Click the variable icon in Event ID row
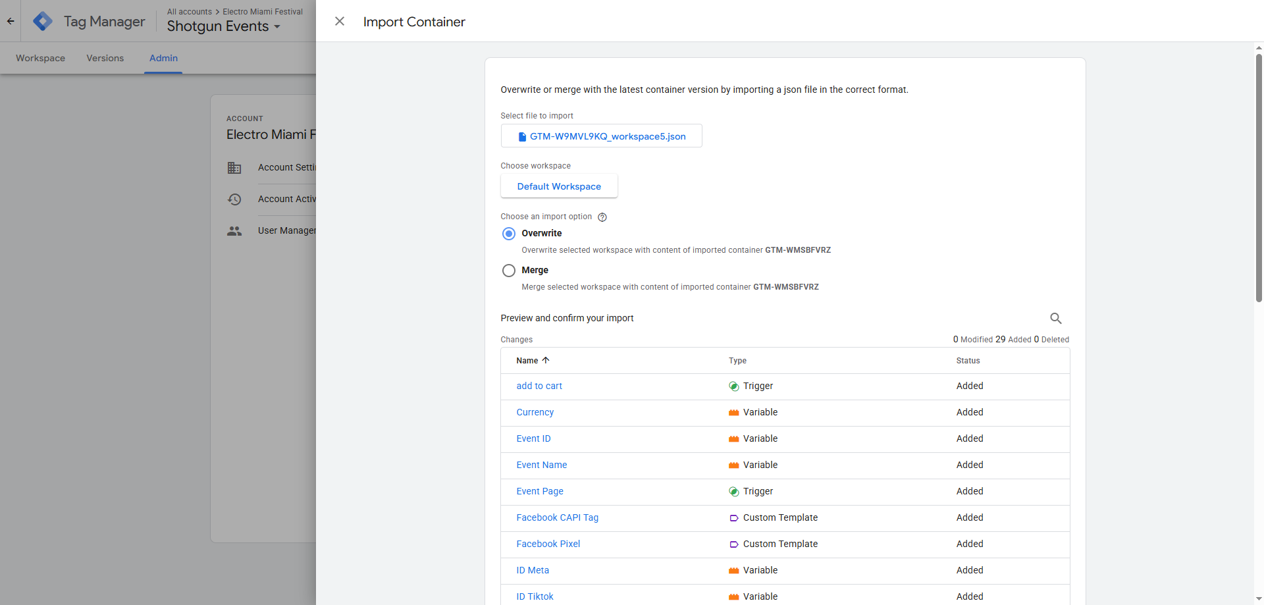 (x=733, y=439)
